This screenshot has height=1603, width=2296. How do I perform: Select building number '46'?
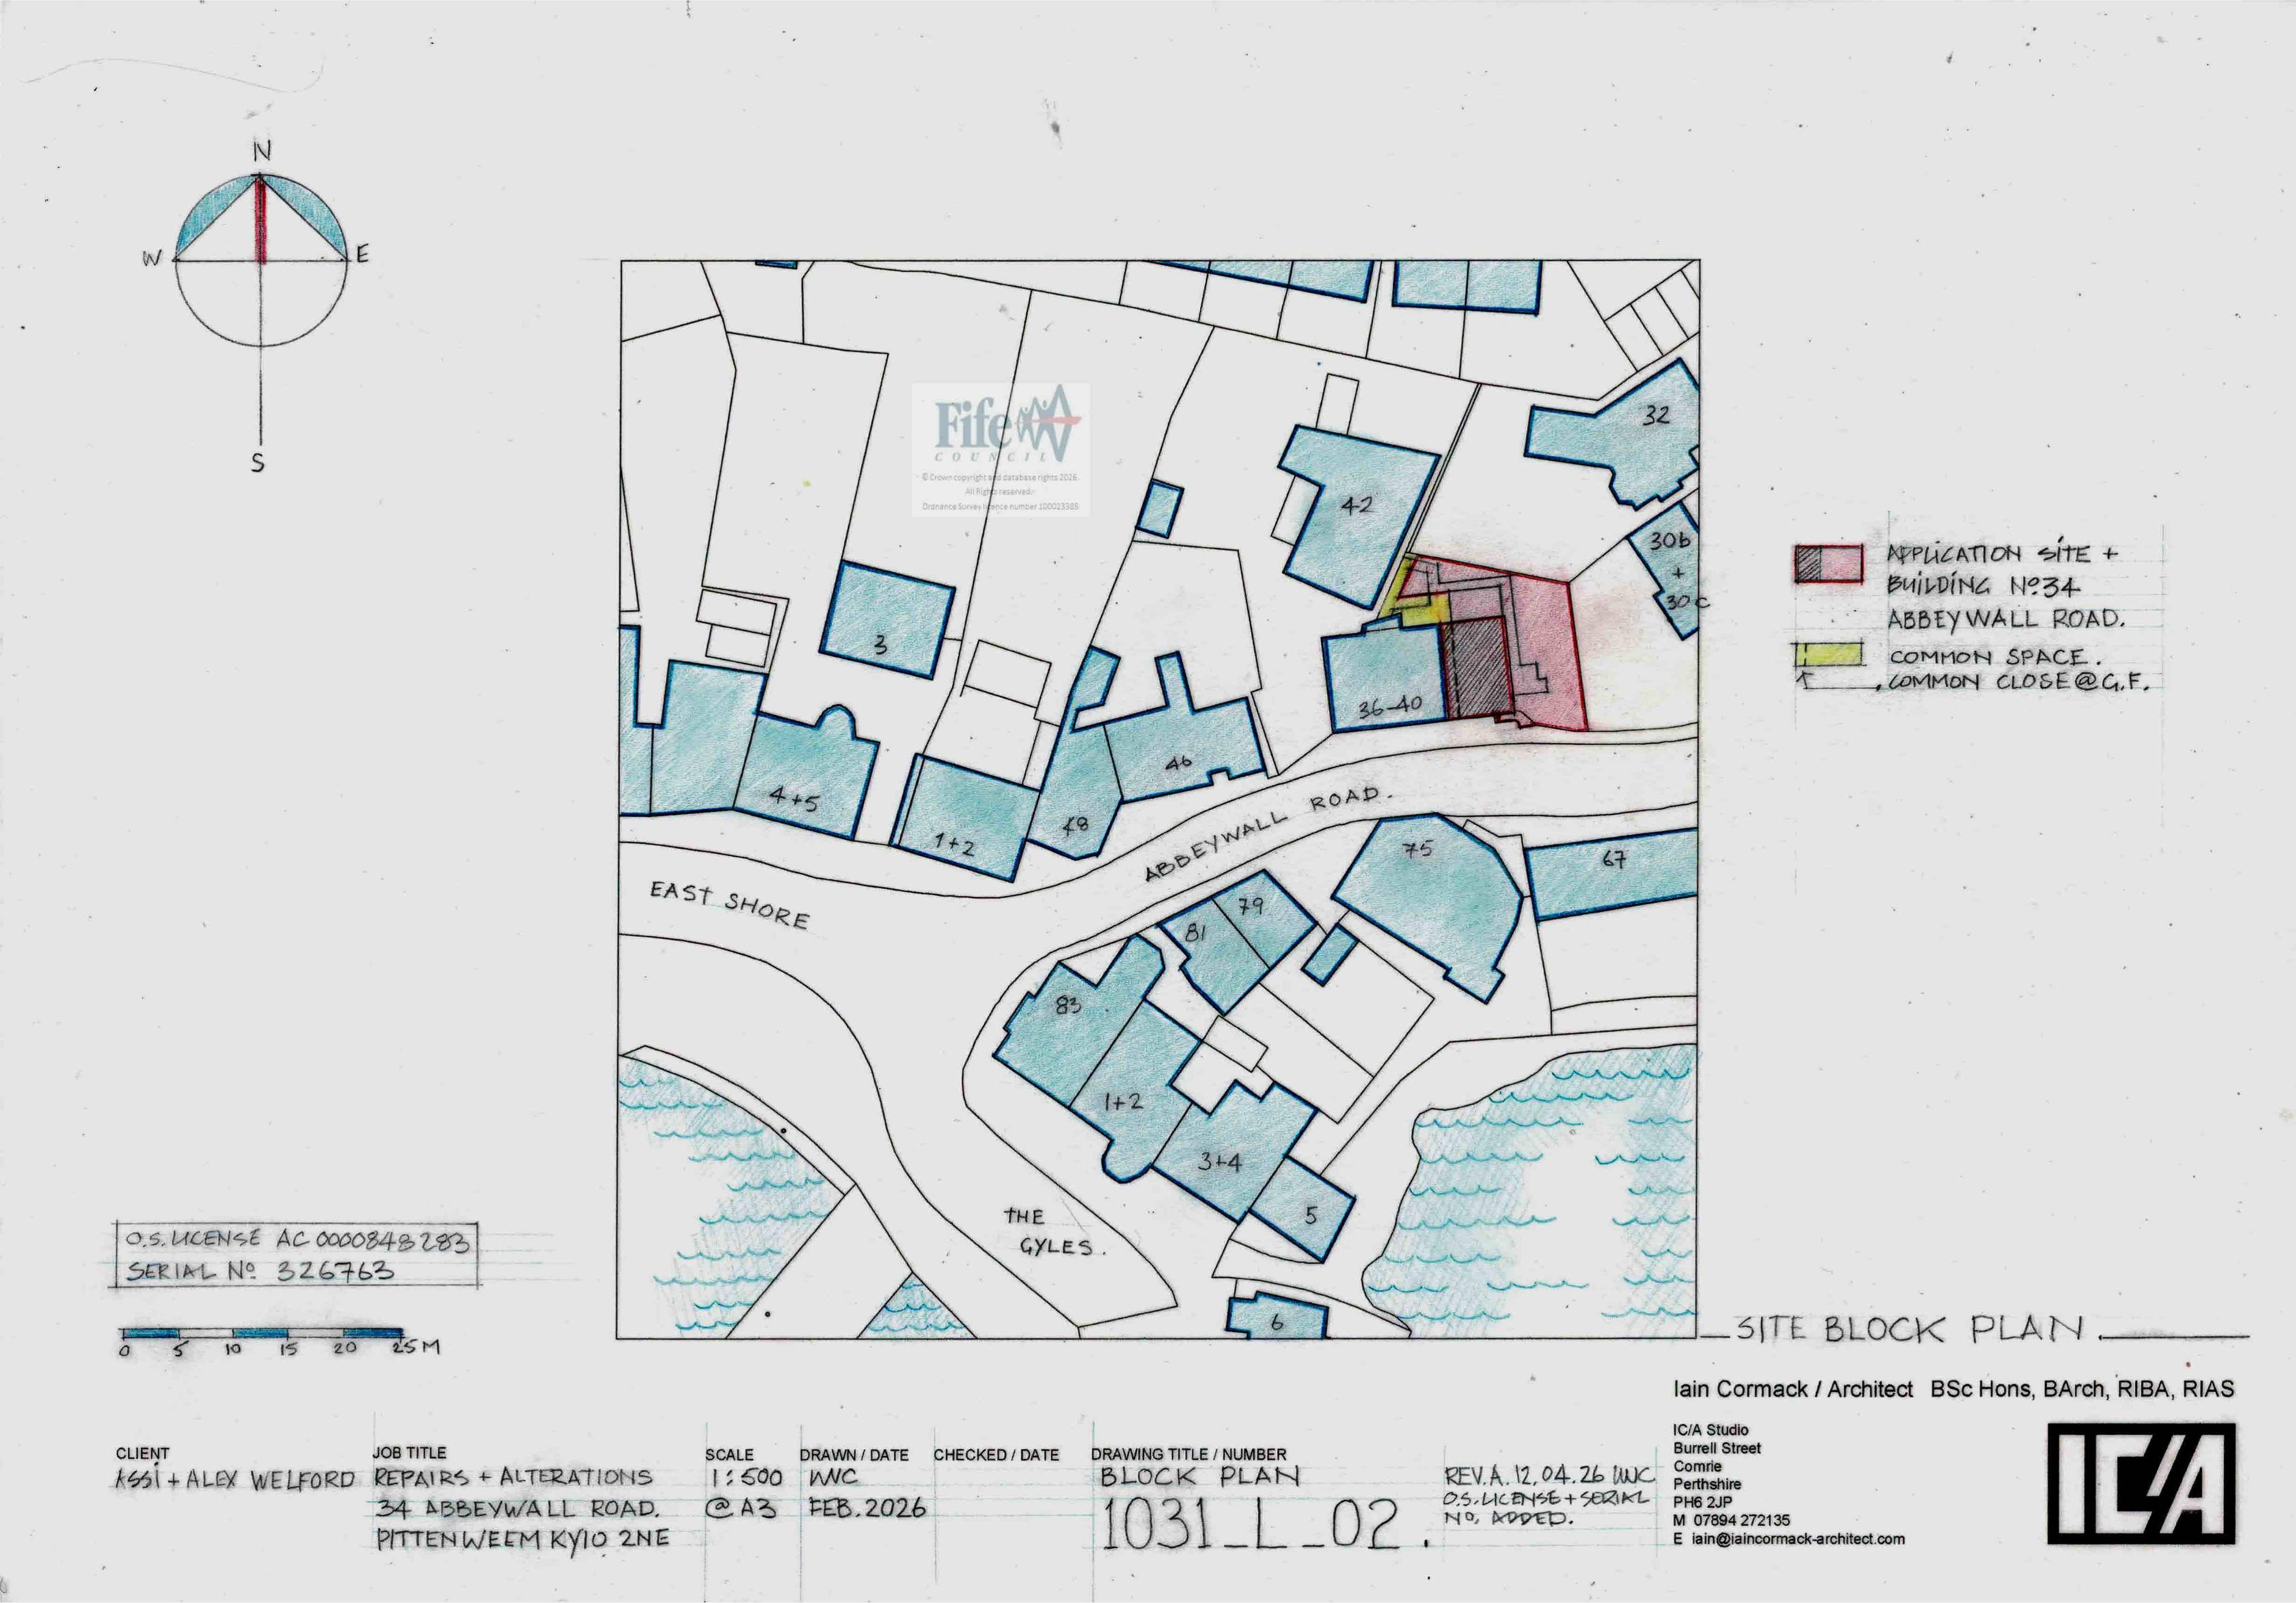click(1178, 763)
